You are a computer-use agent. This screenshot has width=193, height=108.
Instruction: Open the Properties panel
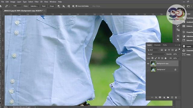point(188,32)
